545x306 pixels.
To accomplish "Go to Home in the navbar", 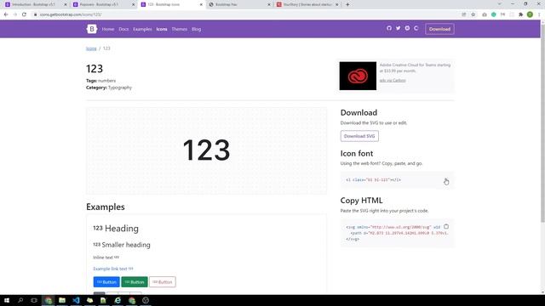I will [108, 29].
